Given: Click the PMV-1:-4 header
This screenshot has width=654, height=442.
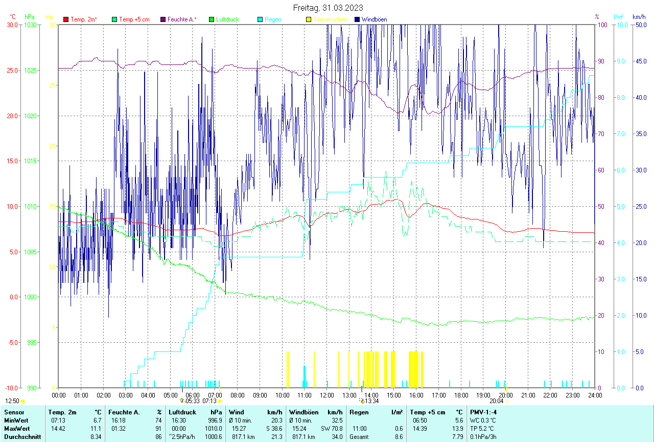Looking at the screenshot, I should [x=483, y=412].
